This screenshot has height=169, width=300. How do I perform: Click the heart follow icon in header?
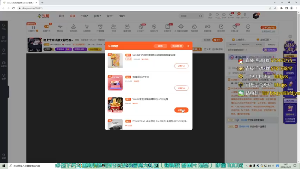(217, 15)
